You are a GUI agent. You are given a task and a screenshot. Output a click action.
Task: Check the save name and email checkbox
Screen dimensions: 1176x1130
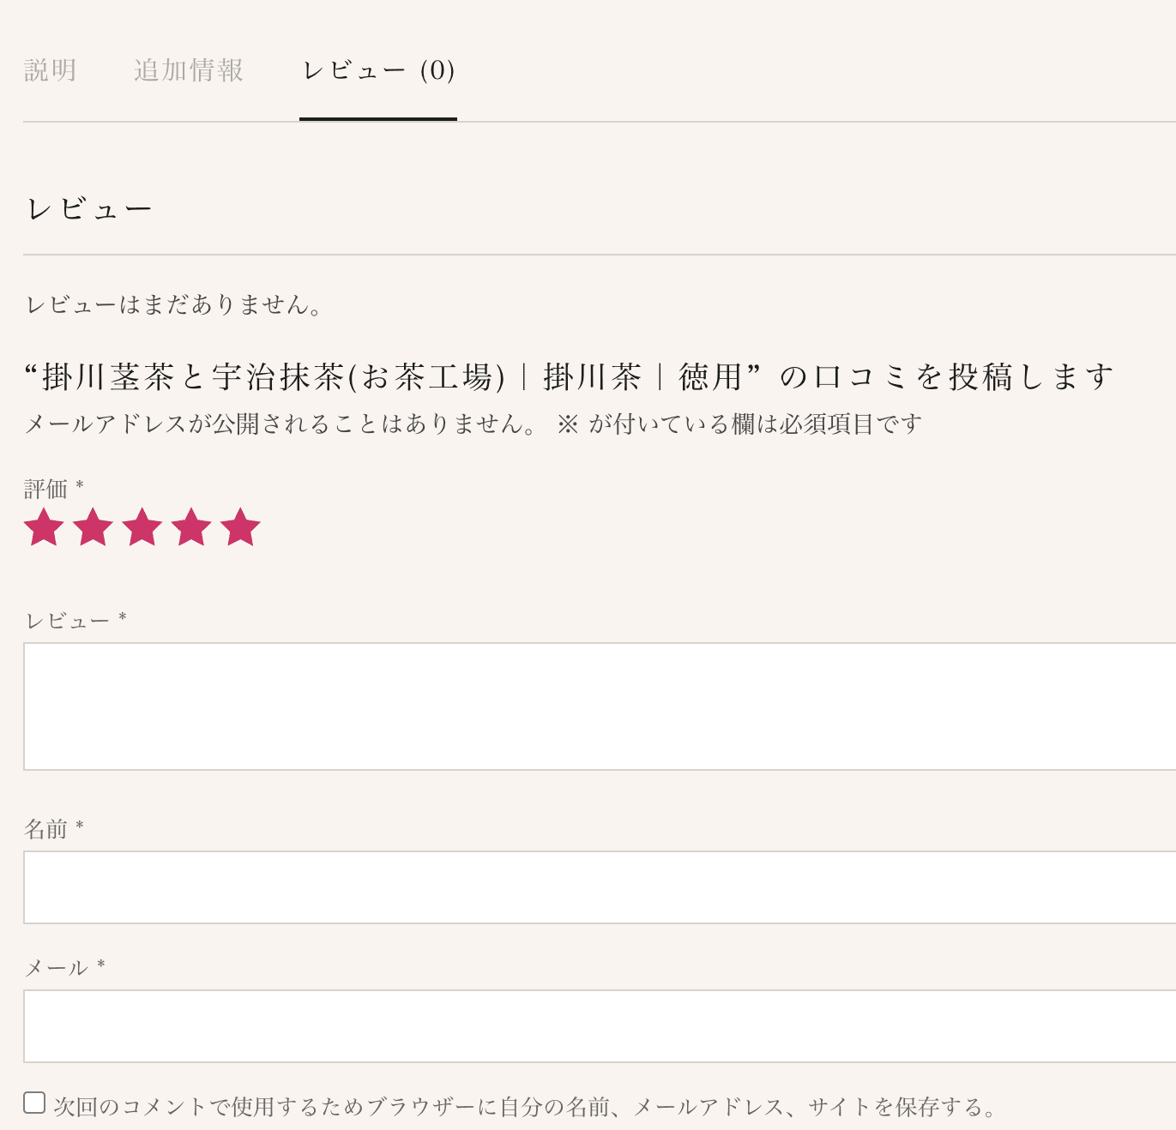pyautogui.click(x=34, y=1103)
